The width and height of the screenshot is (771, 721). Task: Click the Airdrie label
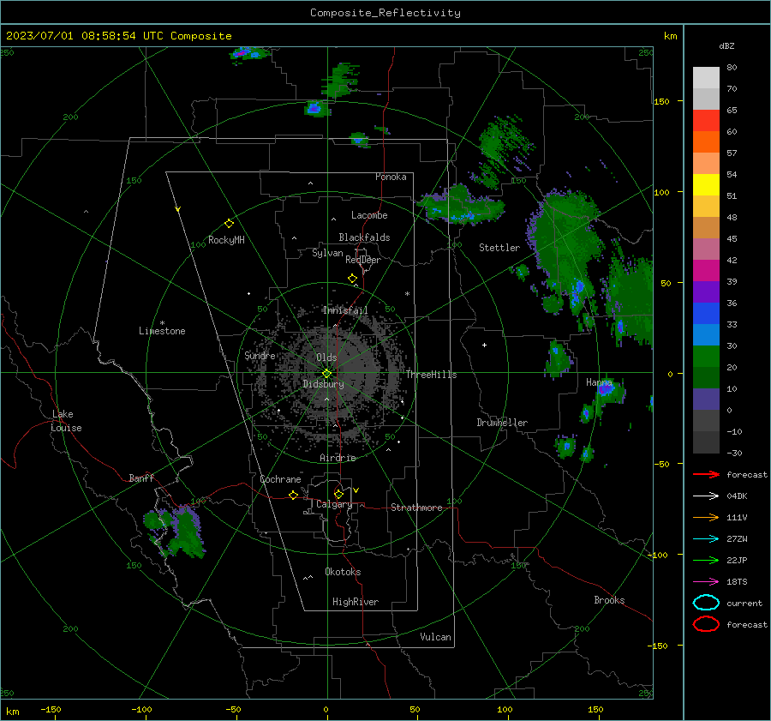click(338, 458)
